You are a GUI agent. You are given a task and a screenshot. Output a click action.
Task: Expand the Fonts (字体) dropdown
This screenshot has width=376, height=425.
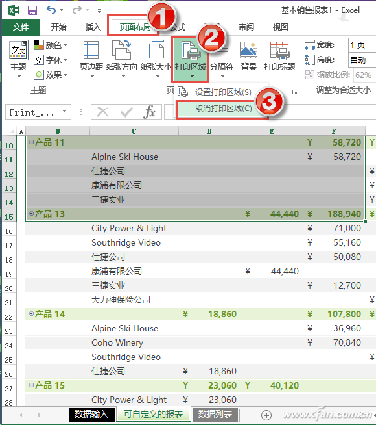point(51,60)
